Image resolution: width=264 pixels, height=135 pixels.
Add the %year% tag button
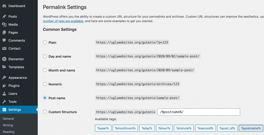pyautogui.click(x=103, y=128)
